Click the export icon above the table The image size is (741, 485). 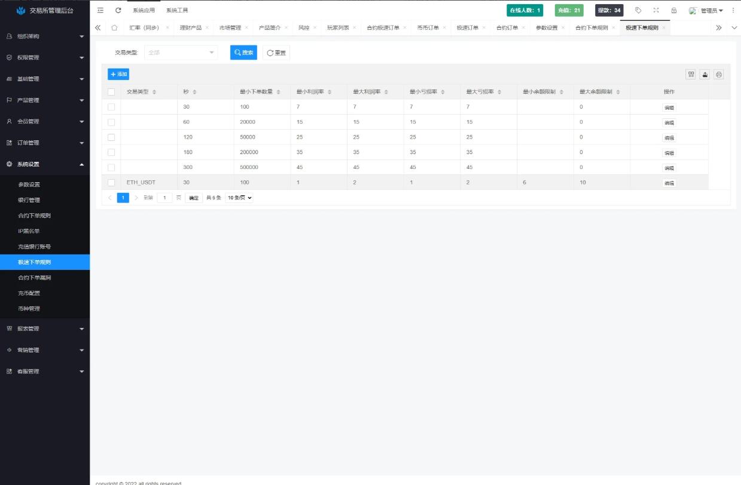[705, 75]
